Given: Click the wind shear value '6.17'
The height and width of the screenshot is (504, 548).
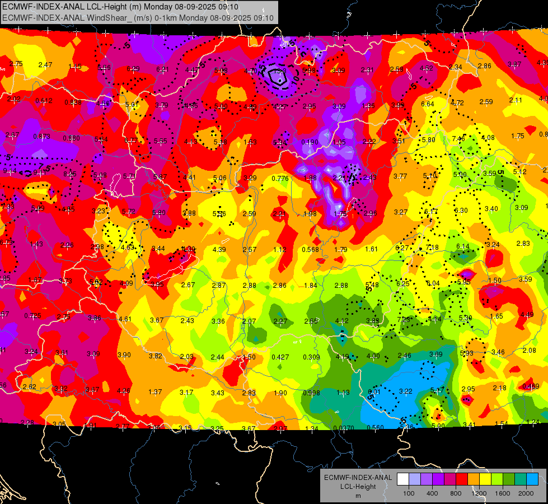Looking at the screenshot, I should pos(431,212).
